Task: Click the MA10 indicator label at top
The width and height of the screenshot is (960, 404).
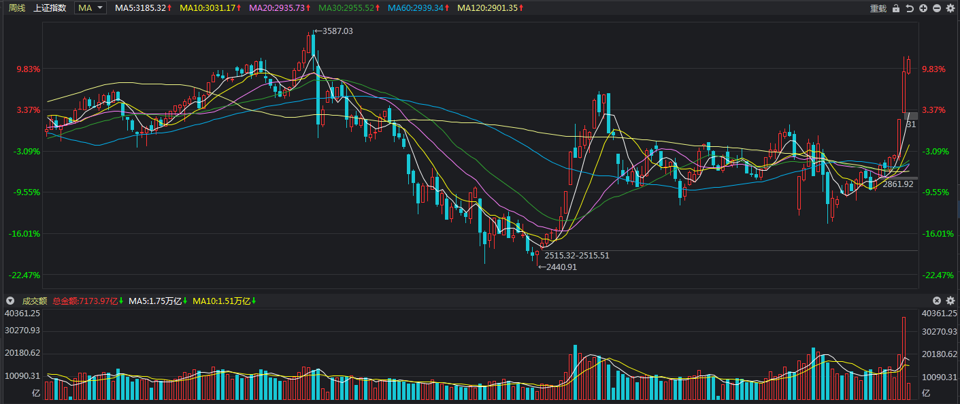Action: pos(211,7)
